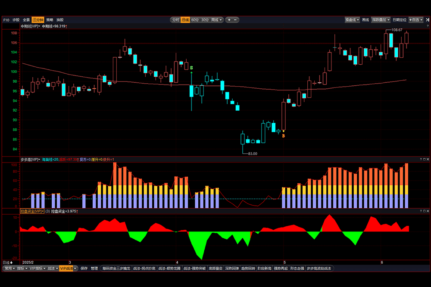The width and height of the screenshot is (431, 287).
Task: Click the 日期定位 button
Action: [399, 20]
